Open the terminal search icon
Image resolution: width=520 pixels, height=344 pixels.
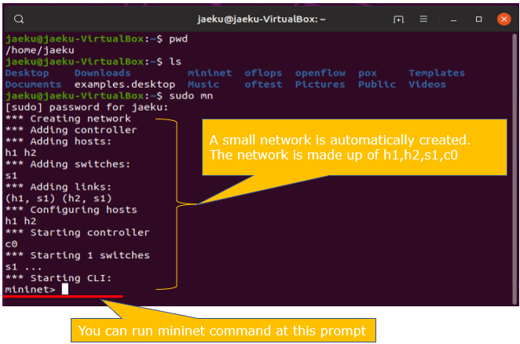point(19,19)
